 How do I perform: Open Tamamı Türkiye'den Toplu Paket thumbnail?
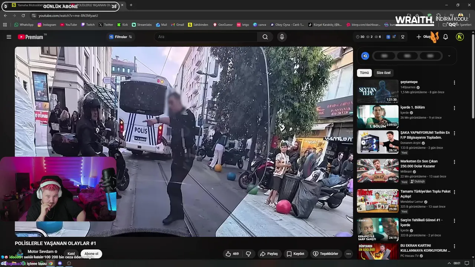pos(378,201)
